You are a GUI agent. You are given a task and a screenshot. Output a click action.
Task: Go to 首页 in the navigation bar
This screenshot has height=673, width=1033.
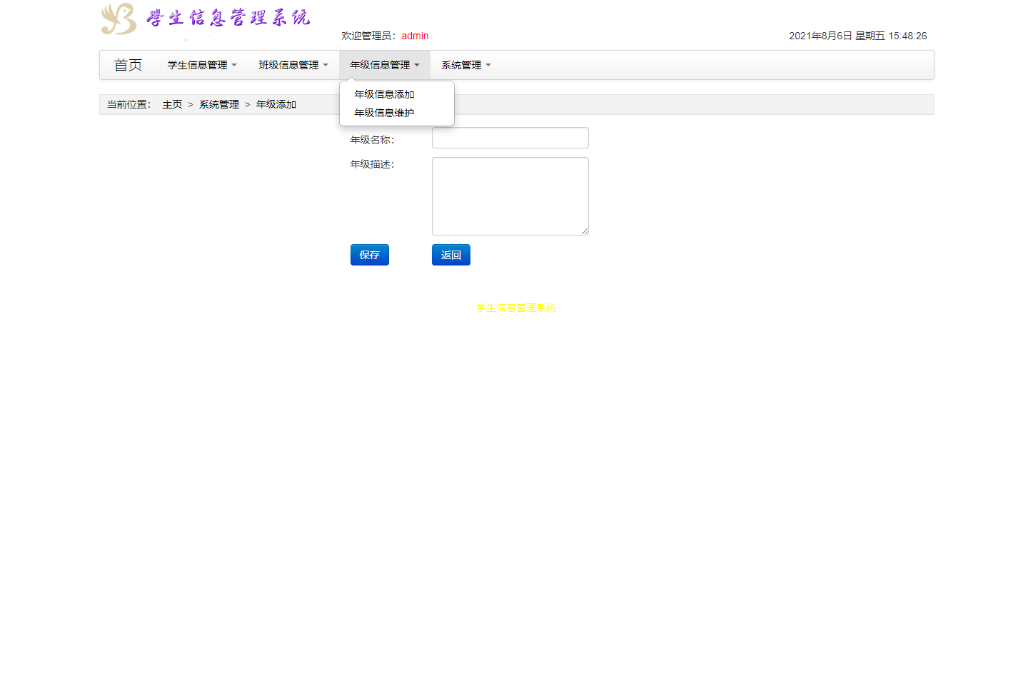(128, 65)
